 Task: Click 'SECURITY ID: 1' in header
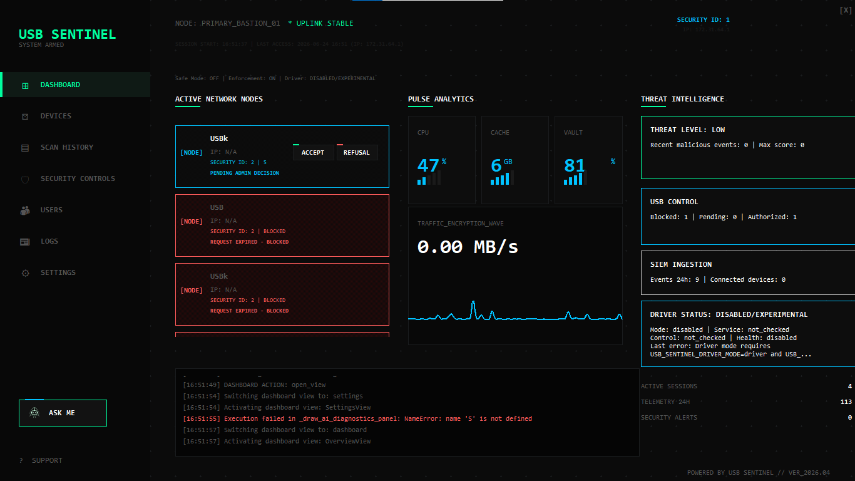pyautogui.click(x=703, y=20)
